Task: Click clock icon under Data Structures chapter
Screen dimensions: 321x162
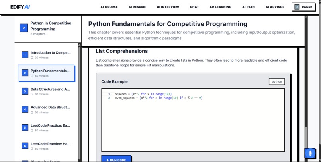Action: coord(32,94)
